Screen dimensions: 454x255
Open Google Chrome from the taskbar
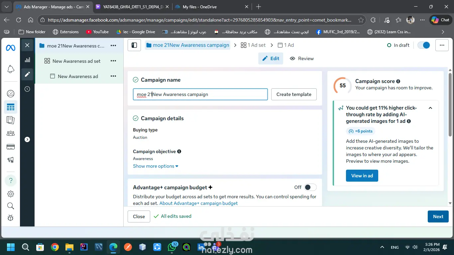pyautogui.click(x=55, y=247)
